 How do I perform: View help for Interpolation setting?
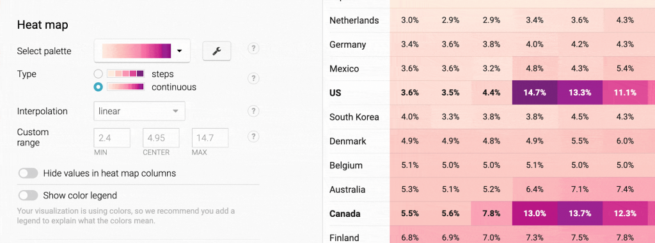tap(253, 111)
